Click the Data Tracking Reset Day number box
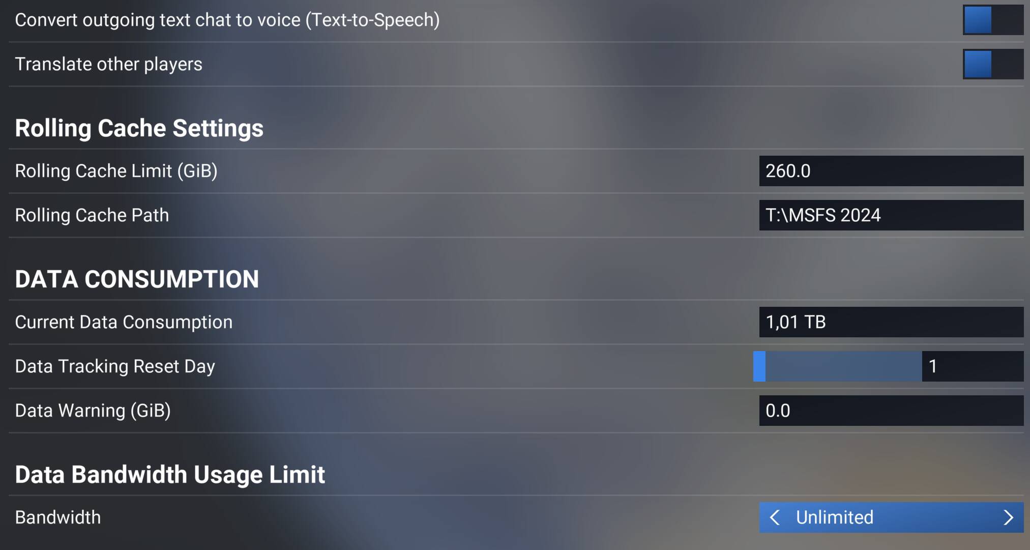Viewport: 1030px width, 550px height. (972, 366)
